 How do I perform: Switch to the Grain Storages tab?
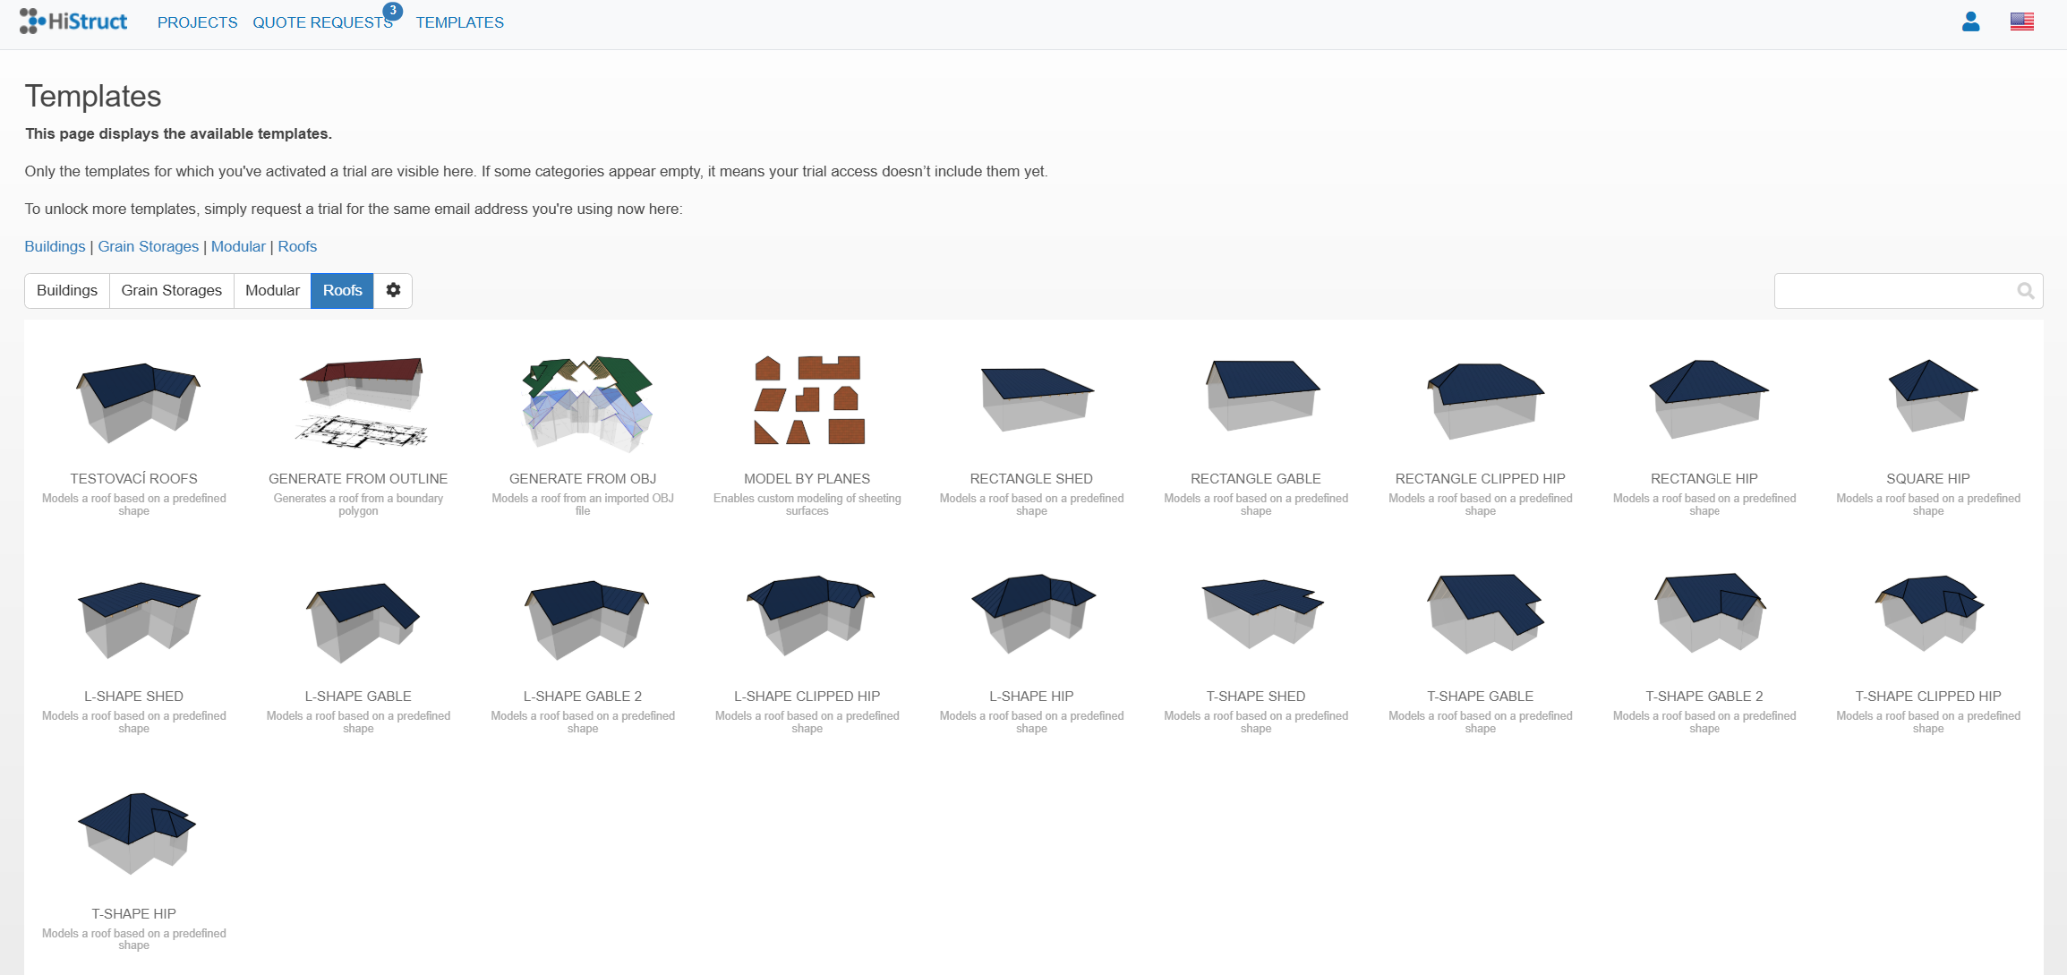click(x=171, y=290)
